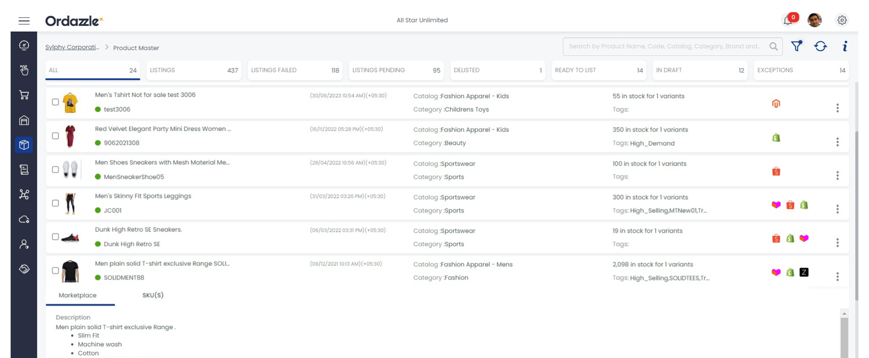Image resolution: width=869 pixels, height=358 pixels.
Task: Open three-dot menu for Men's Skinny Leggings
Action: coord(837,209)
